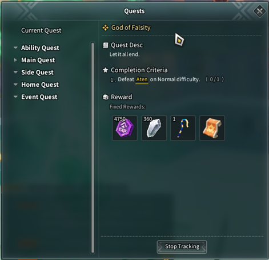
Task: Select the silver crystal reward item
Action: [154, 128]
